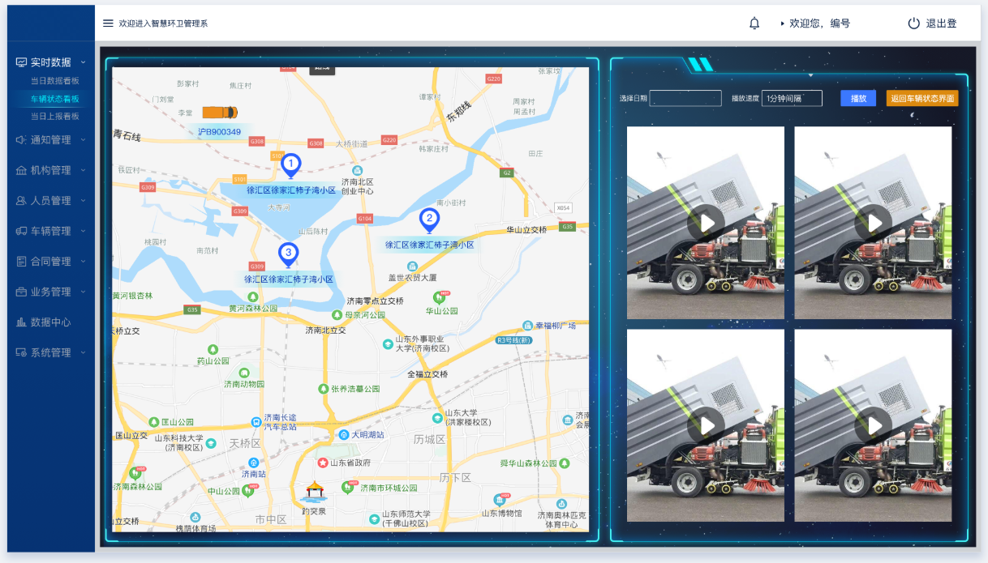Image resolution: width=988 pixels, height=563 pixels.
Task: Click the blue 播放 button
Action: (x=858, y=98)
